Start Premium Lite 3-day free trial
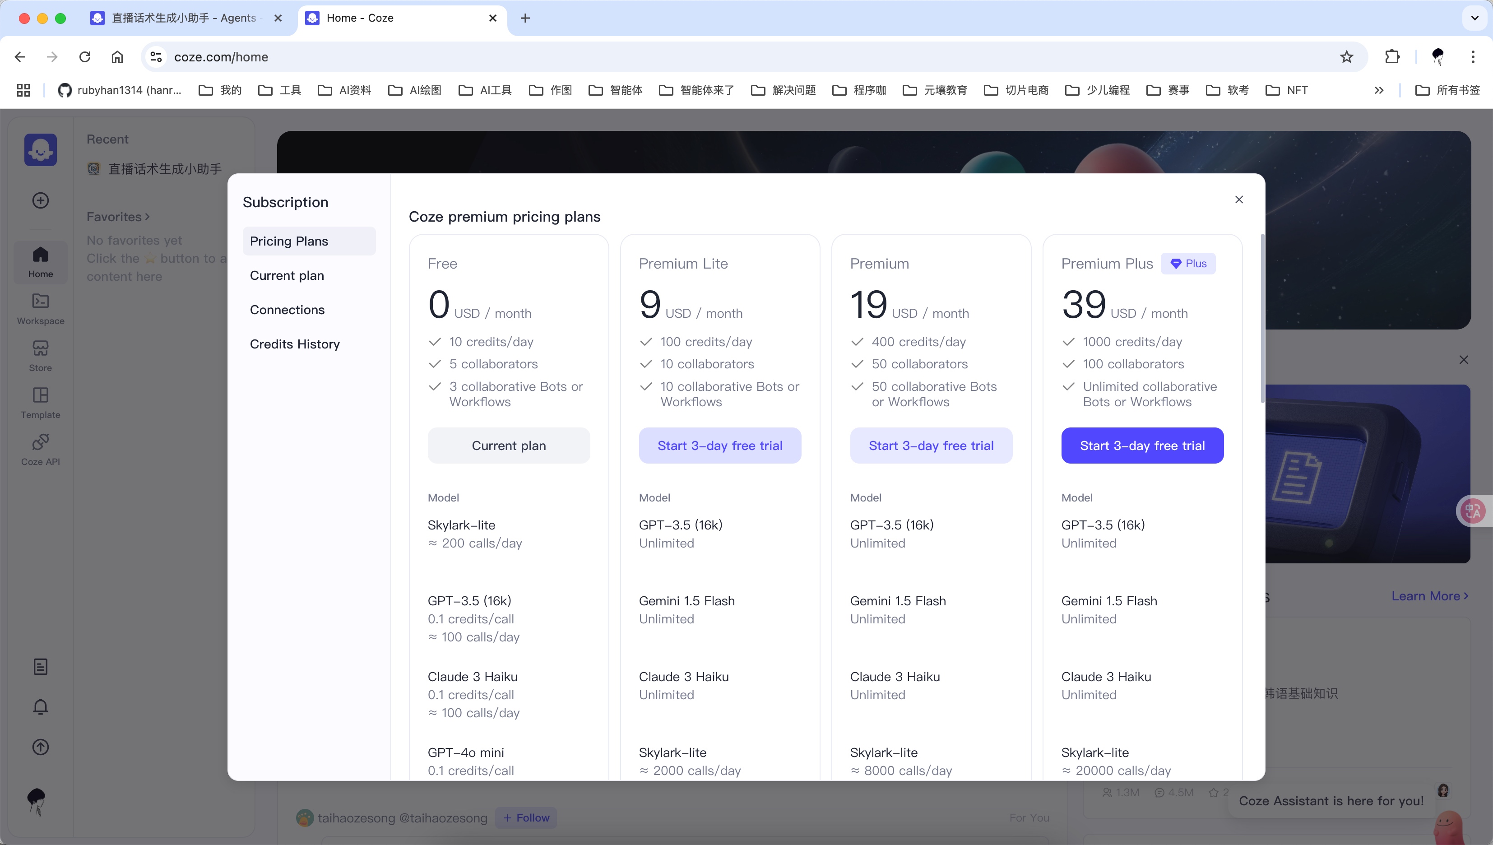This screenshot has height=845, width=1493. [719, 446]
